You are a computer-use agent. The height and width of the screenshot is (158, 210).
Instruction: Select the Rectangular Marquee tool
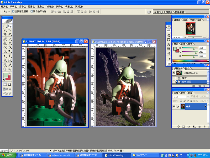5,26
